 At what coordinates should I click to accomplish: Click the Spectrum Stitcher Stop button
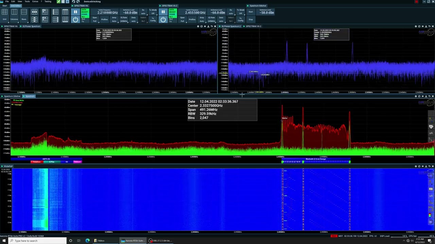pos(250,19)
